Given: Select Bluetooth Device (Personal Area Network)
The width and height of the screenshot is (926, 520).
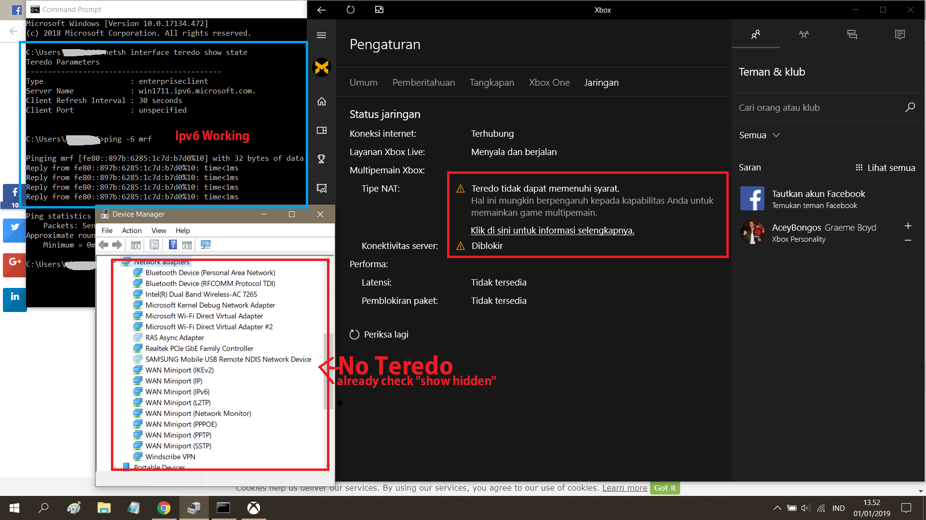Looking at the screenshot, I should pyautogui.click(x=210, y=273).
